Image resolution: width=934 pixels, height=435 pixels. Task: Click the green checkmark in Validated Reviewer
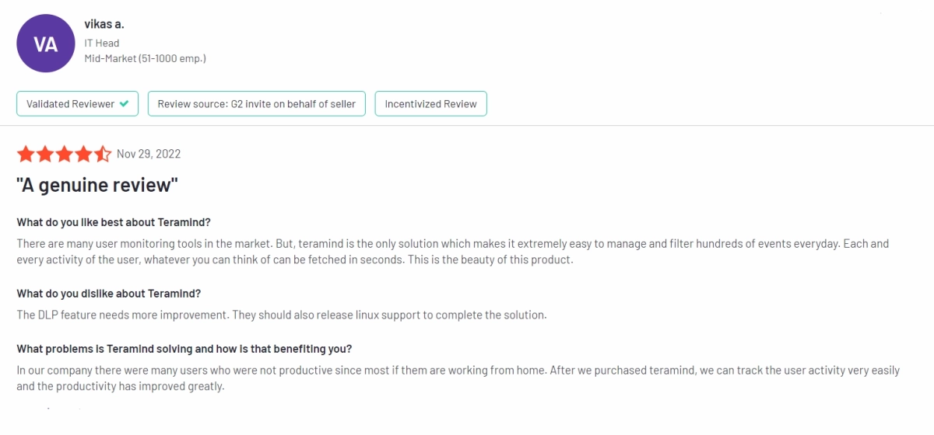point(124,104)
